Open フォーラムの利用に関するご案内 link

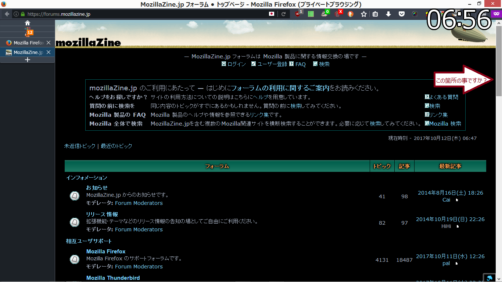click(x=280, y=88)
